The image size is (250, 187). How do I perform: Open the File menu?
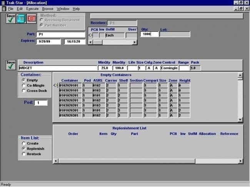click(11, 9)
